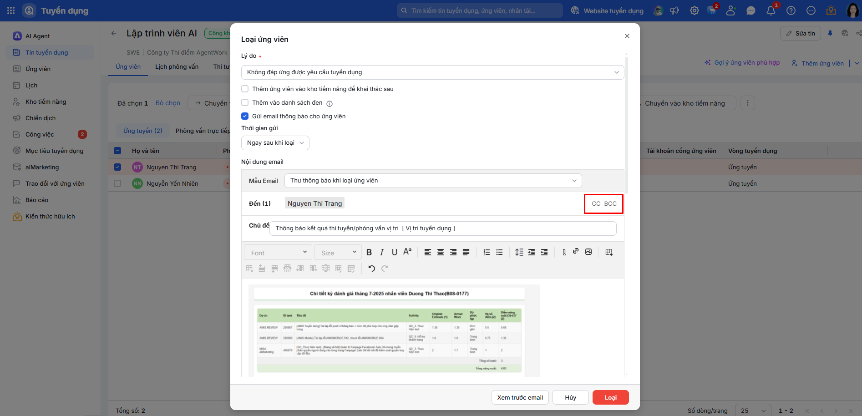Click Chủ đề subject input field
Image resolution: width=862 pixels, height=416 pixels.
point(443,228)
